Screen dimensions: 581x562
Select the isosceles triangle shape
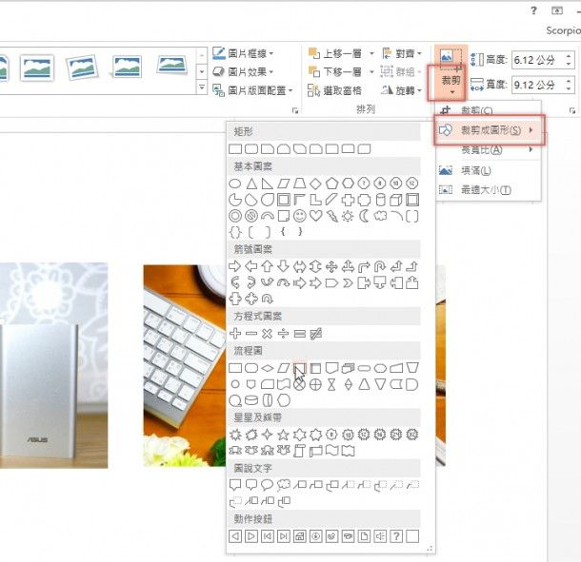coord(251,184)
